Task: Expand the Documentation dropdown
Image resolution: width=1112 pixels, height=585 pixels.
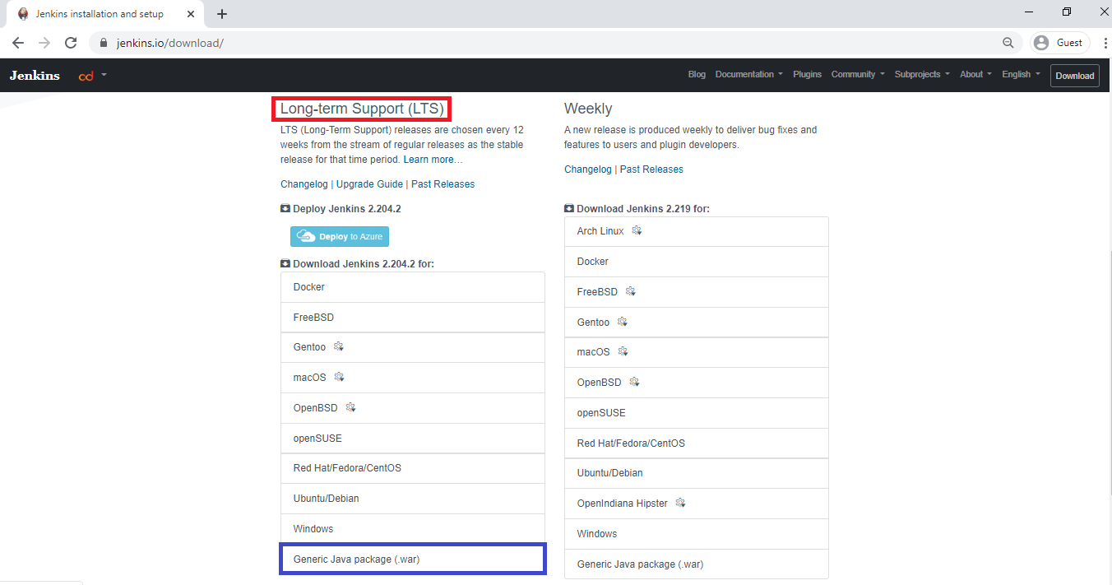Action: tap(748, 74)
